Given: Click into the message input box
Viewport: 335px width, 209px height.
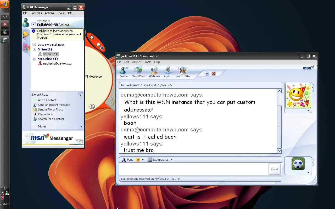Looking at the screenshot, I should [194, 169].
